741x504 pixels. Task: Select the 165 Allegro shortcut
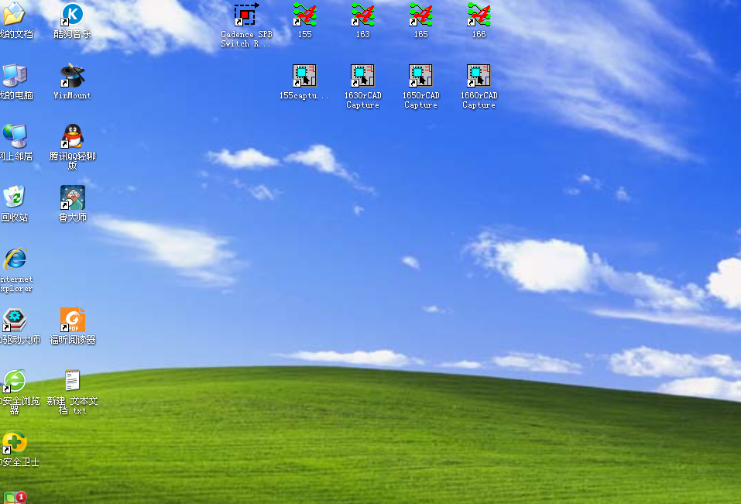(x=420, y=14)
